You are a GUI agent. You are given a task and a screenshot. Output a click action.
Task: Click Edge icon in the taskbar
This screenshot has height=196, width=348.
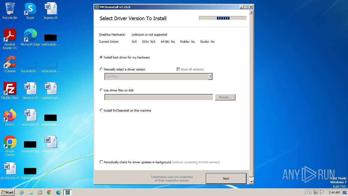tap(58, 192)
